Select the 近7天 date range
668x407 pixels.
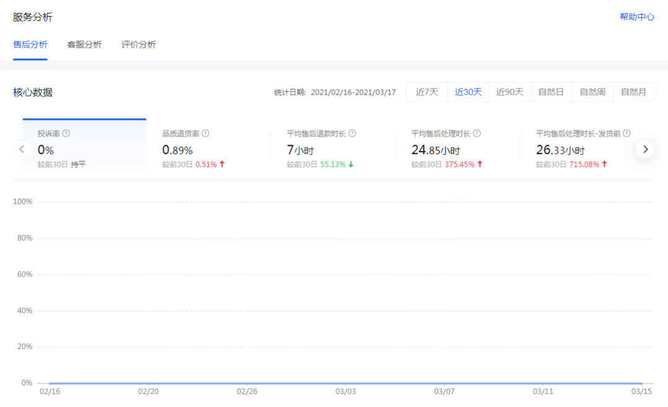(x=426, y=92)
